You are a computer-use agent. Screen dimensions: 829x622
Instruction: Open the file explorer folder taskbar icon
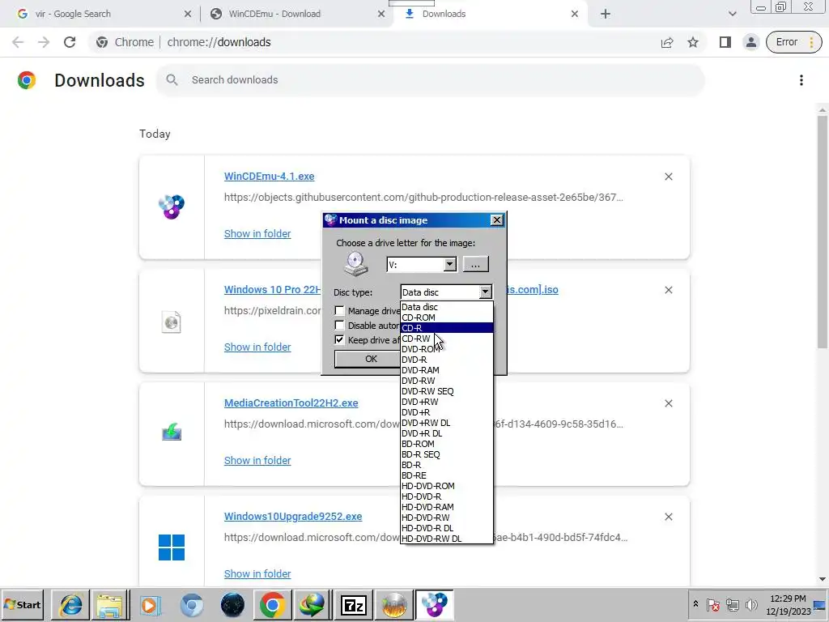tap(109, 605)
